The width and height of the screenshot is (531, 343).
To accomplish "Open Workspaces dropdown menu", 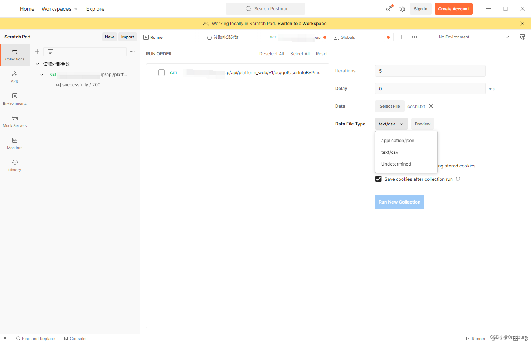I will [x=60, y=9].
